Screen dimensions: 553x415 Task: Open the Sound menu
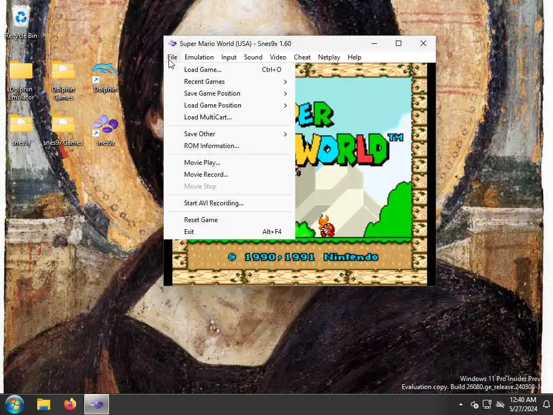[x=253, y=57]
